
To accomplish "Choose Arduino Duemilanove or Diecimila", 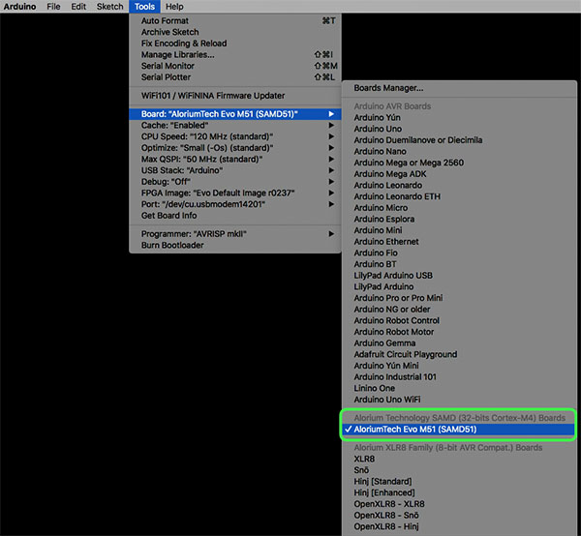I will [459, 140].
